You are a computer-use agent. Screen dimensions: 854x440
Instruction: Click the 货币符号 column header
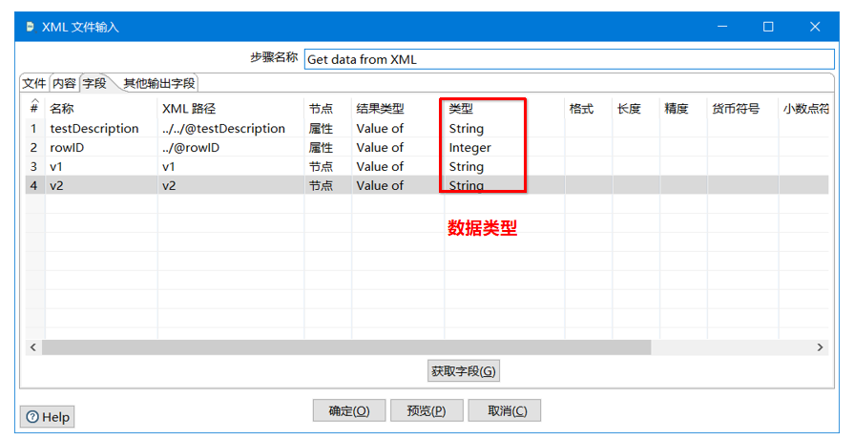point(743,109)
